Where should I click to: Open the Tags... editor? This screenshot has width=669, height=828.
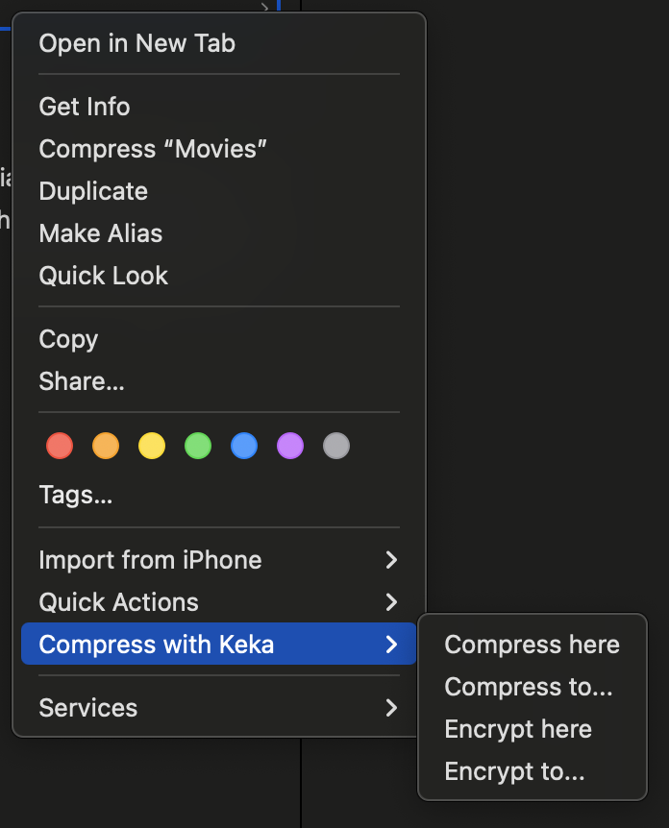click(76, 495)
